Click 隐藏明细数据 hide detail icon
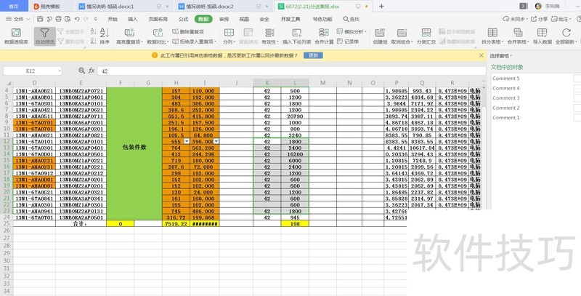The width and height of the screenshot is (581, 296). click(442, 41)
